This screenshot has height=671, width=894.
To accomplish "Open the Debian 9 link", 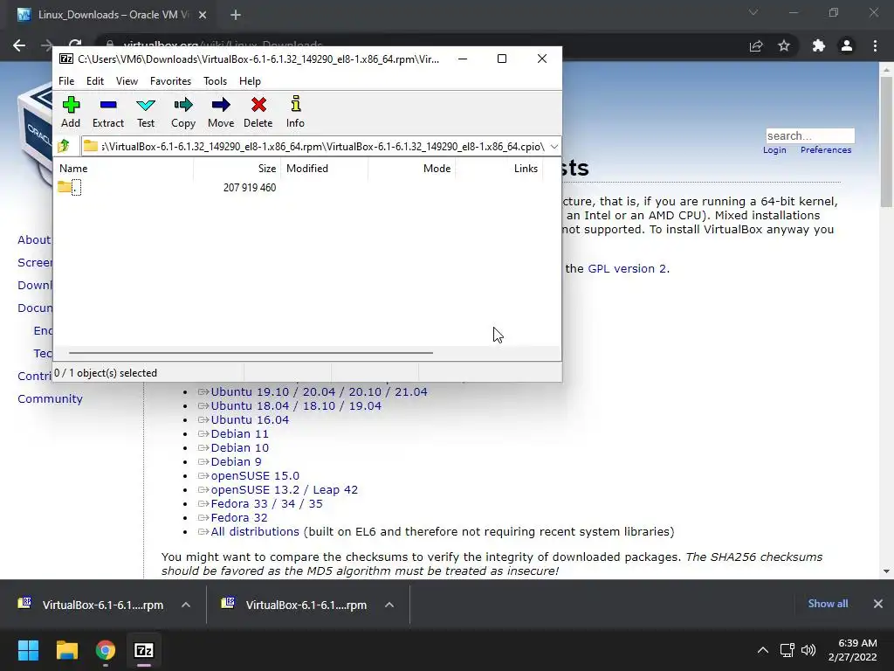I will (236, 462).
